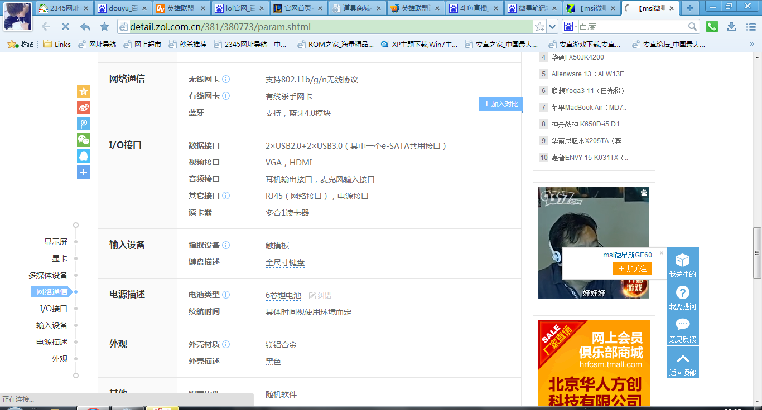The height and width of the screenshot is (410, 762).
Task: Jump to 显示屏 section in side nav
Action: click(x=56, y=242)
